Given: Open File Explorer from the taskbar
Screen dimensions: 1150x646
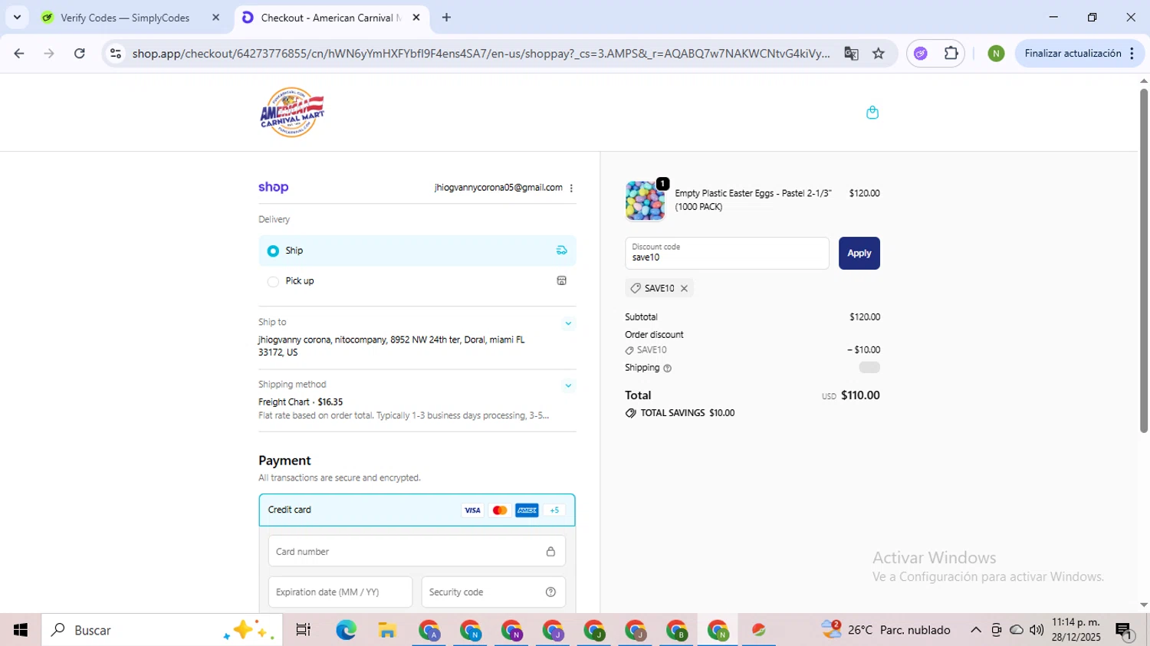Looking at the screenshot, I should click(x=387, y=630).
